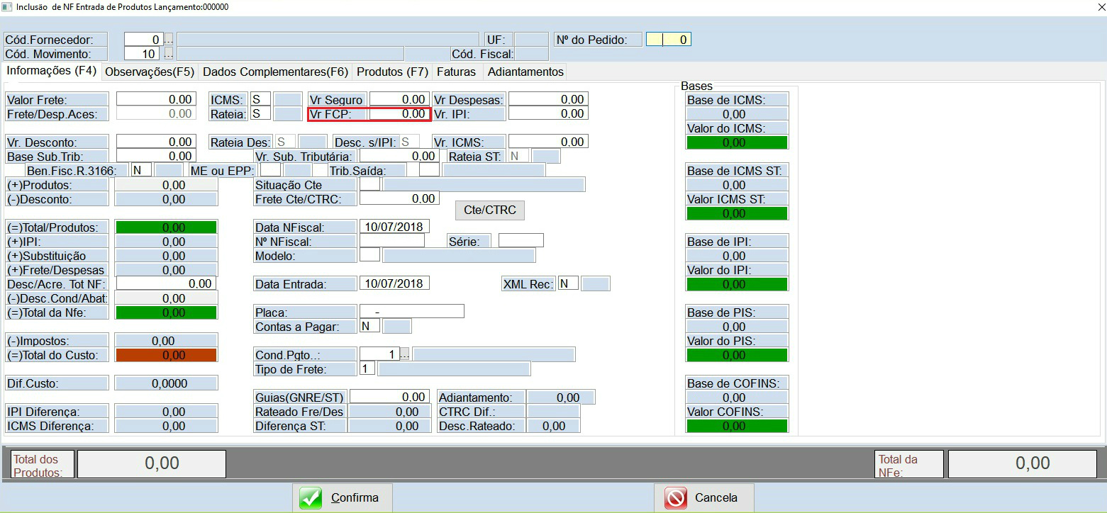Click the ICMS S/N flag field
The height and width of the screenshot is (513, 1107).
pos(260,100)
